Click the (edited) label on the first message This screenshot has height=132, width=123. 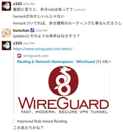(x=80, y=10)
